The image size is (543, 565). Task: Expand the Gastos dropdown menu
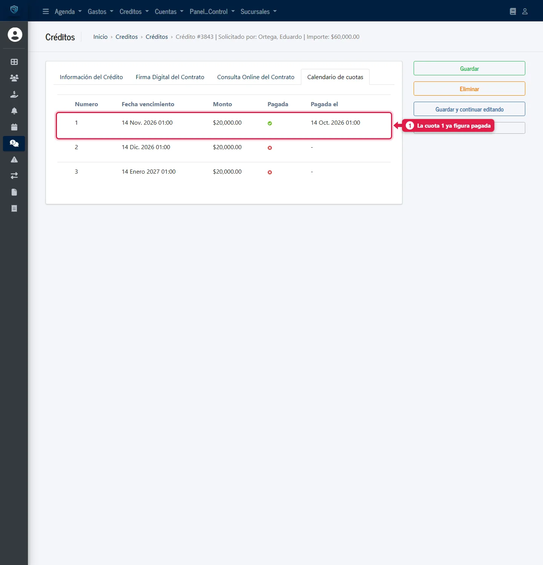tap(101, 11)
